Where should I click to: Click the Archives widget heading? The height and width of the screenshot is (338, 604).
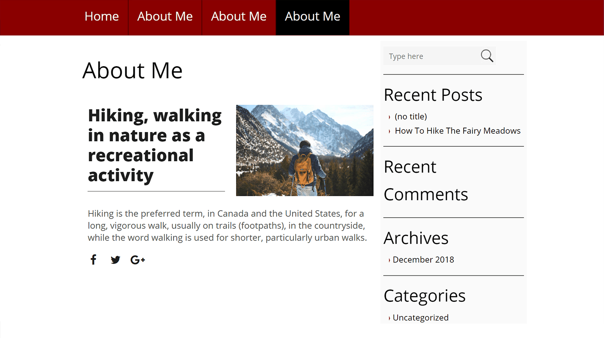[416, 238]
